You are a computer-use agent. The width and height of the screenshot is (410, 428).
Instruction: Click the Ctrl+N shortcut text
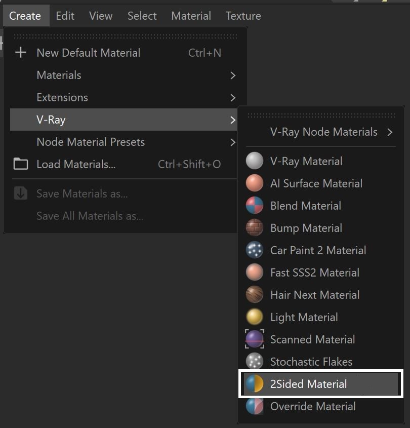[x=204, y=53]
